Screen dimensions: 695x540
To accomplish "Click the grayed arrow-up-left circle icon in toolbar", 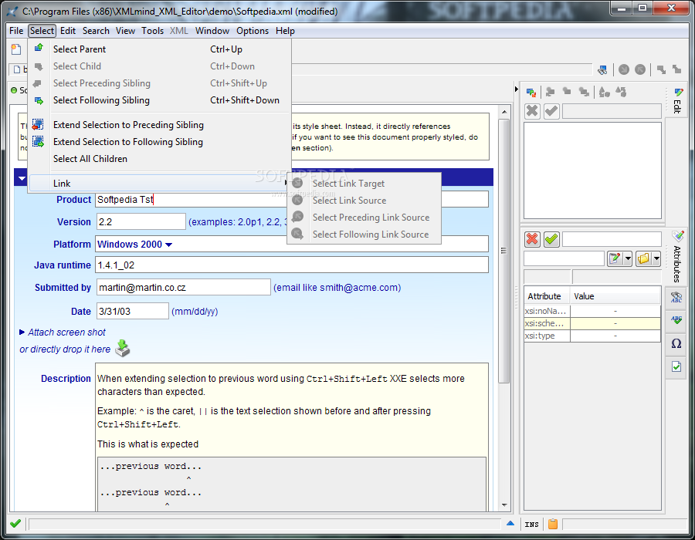I will [x=640, y=69].
